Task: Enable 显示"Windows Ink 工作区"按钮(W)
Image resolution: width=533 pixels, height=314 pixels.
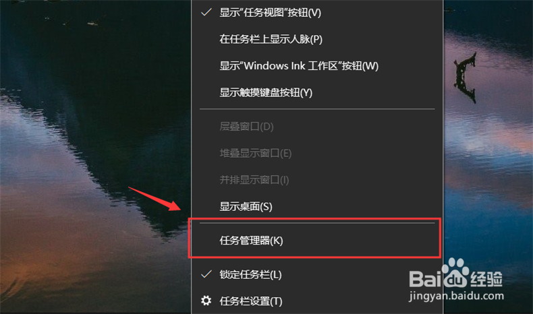Action: coord(317,65)
